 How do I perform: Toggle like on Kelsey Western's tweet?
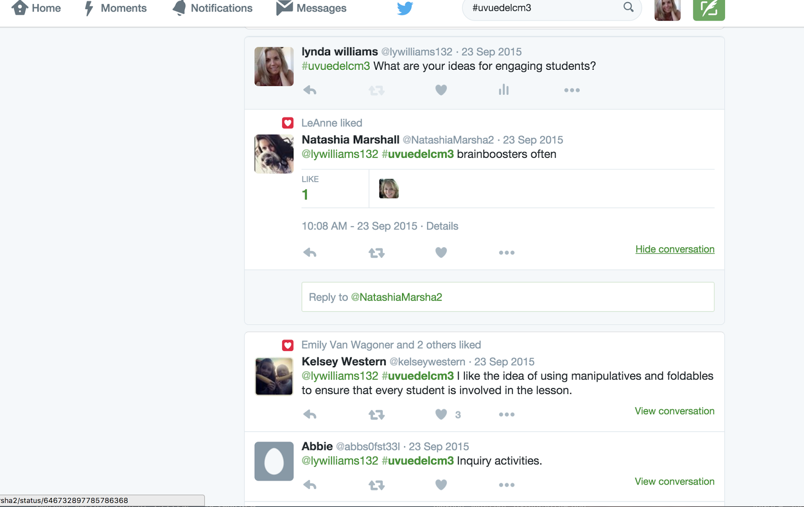(x=441, y=414)
